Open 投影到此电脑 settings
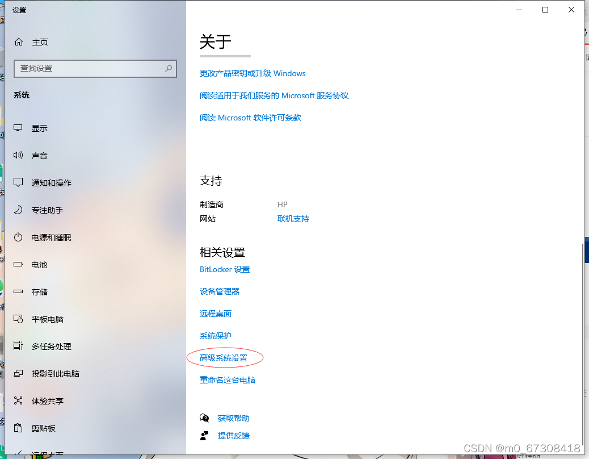The width and height of the screenshot is (589, 459). pyautogui.click(x=56, y=374)
